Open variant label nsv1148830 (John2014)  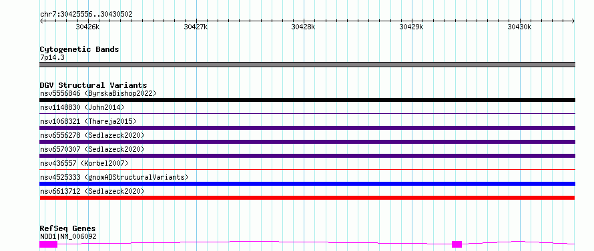tap(82, 107)
